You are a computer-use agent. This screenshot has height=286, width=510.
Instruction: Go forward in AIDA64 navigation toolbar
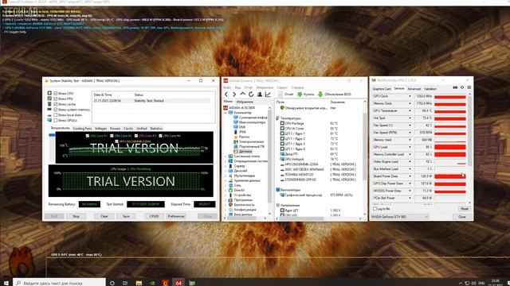[234, 95]
